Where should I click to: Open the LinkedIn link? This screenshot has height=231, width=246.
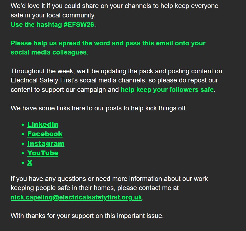pos(43,124)
